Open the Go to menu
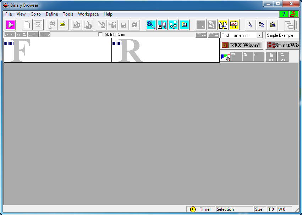The height and width of the screenshot is (215, 302). pos(35,14)
